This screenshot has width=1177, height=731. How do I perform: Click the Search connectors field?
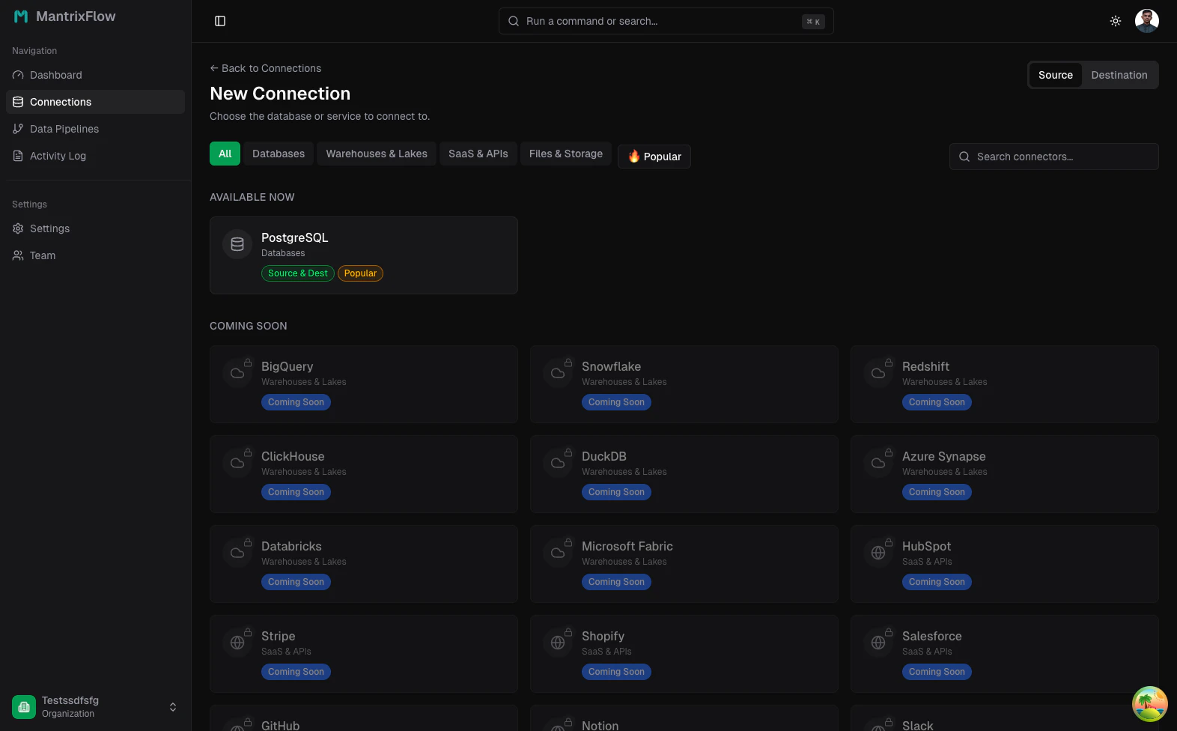click(x=1054, y=157)
